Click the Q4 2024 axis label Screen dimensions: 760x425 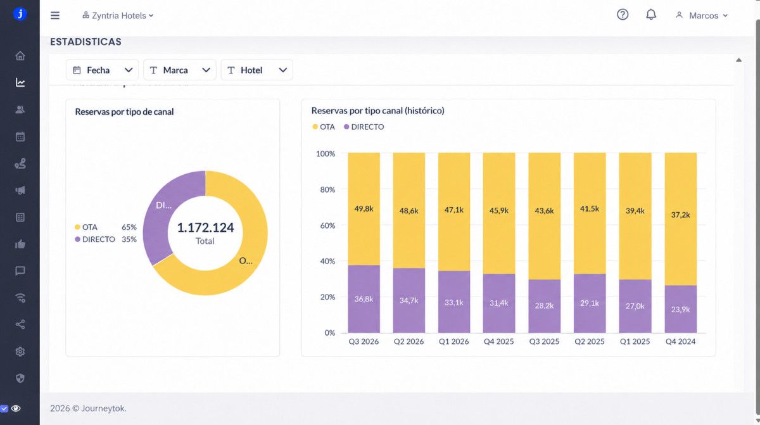click(x=680, y=341)
